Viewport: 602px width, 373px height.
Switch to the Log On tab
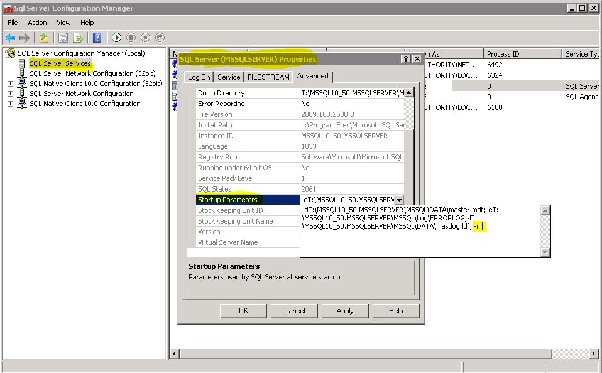click(199, 77)
